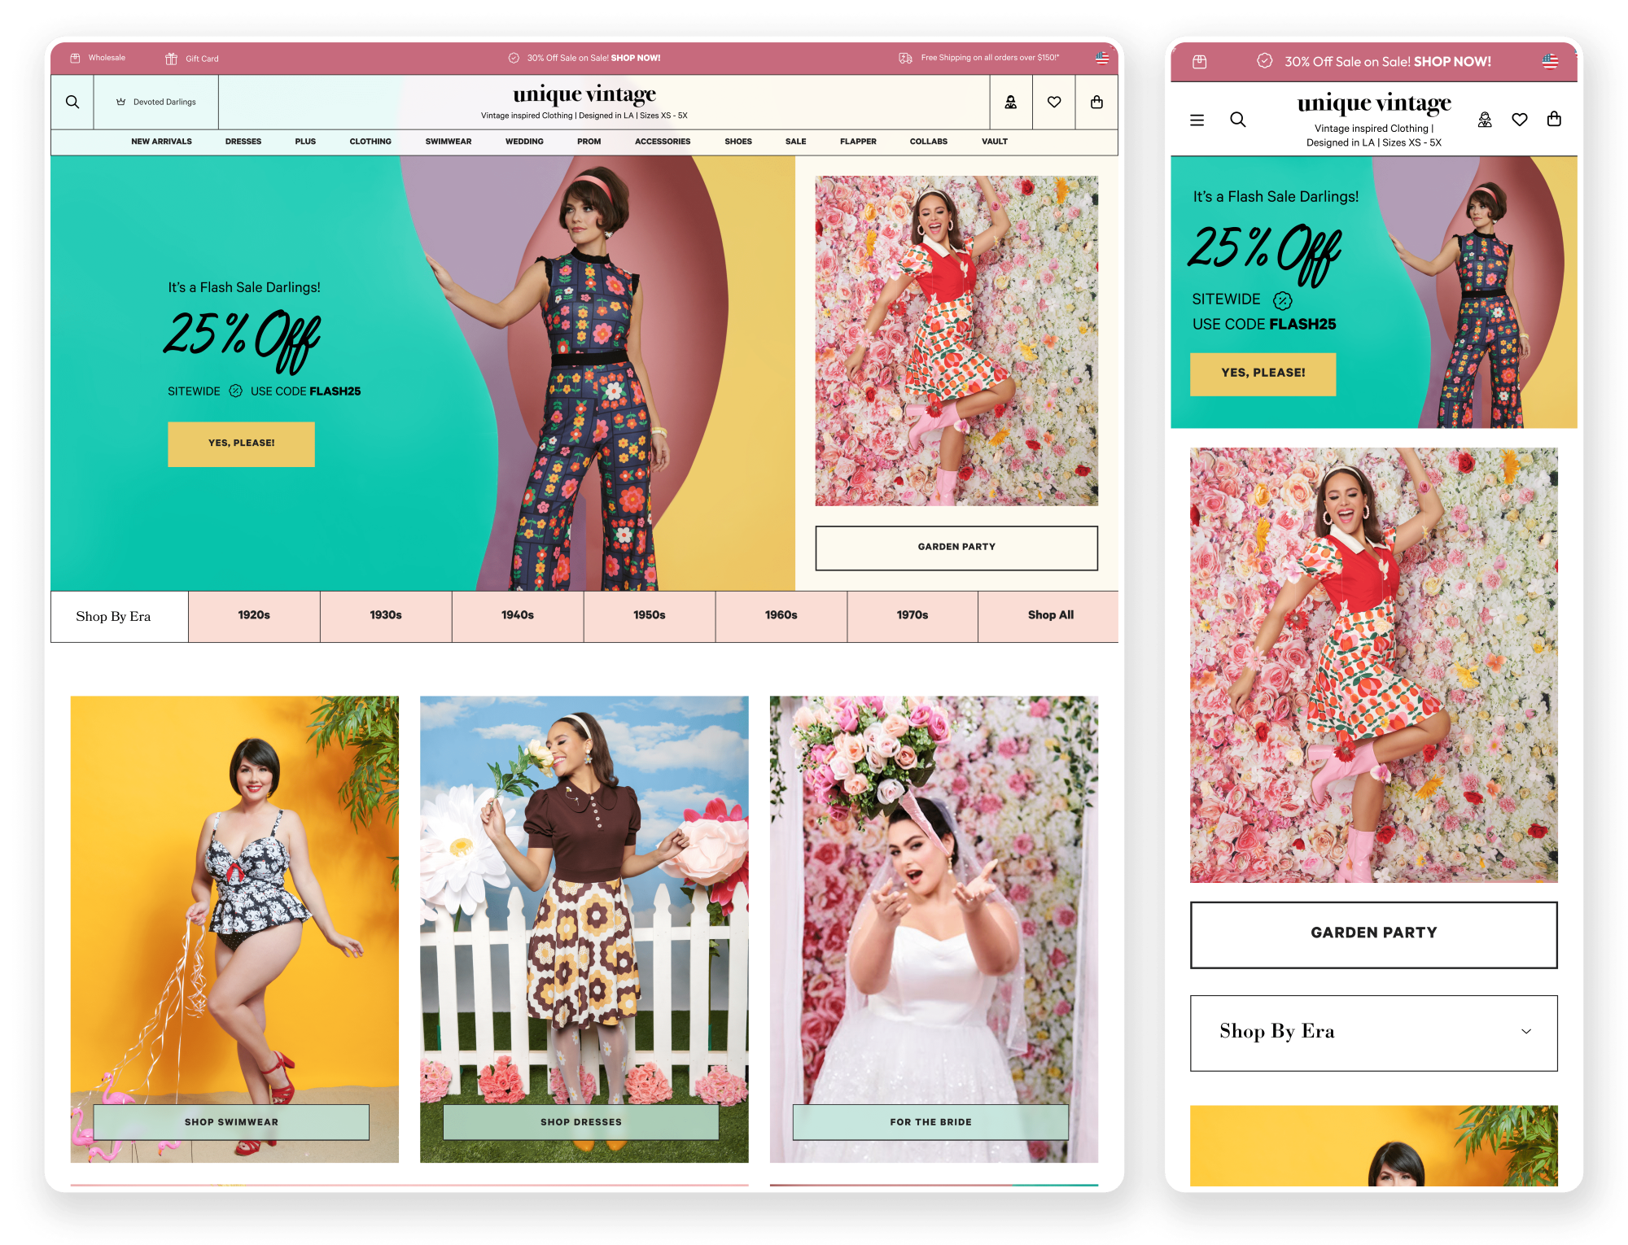The height and width of the screenshot is (1245, 1628).
Task: Expand the mobile Shop By Era dropdown
Action: pos(1373,1032)
